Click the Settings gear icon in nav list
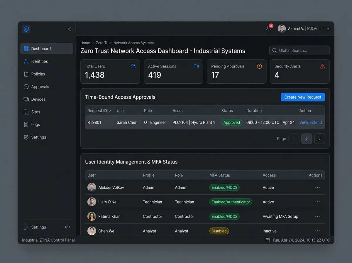This screenshot has height=263, width=352. pos(26,137)
